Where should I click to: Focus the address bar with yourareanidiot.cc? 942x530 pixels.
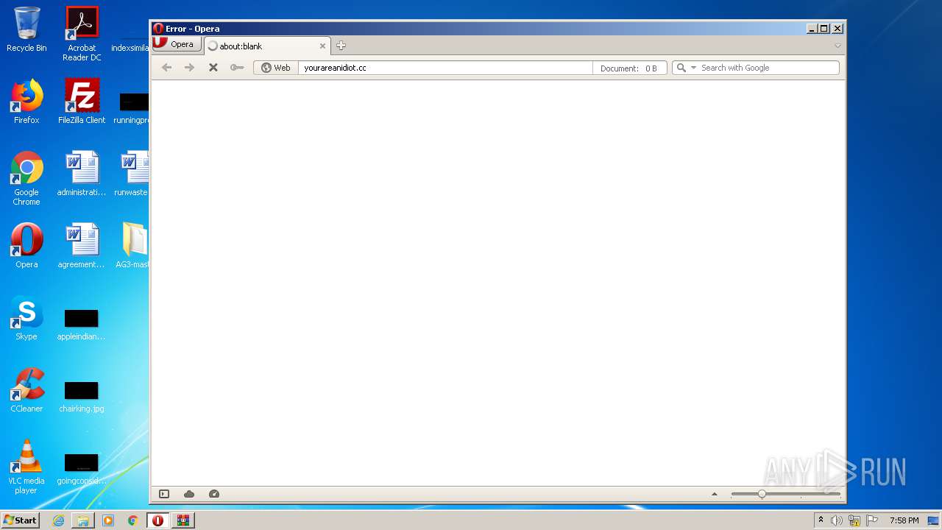(x=445, y=68)
